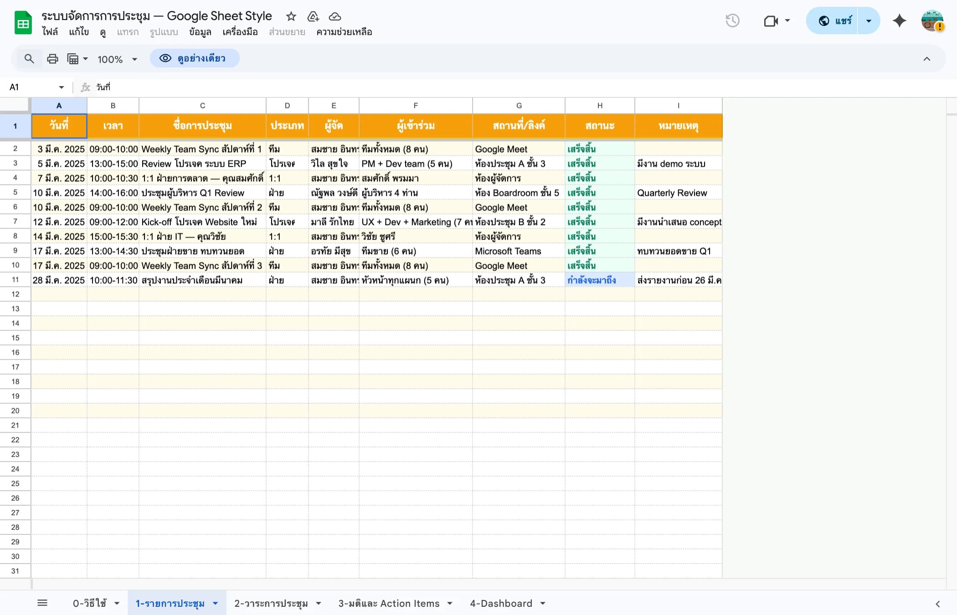957x615 pixels.
Task: Toggle view-only mode with ดูอย่างเดียว
Action: pos(195,58)
